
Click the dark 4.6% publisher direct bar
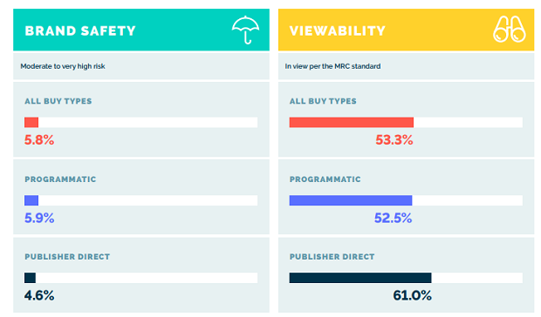30,278
